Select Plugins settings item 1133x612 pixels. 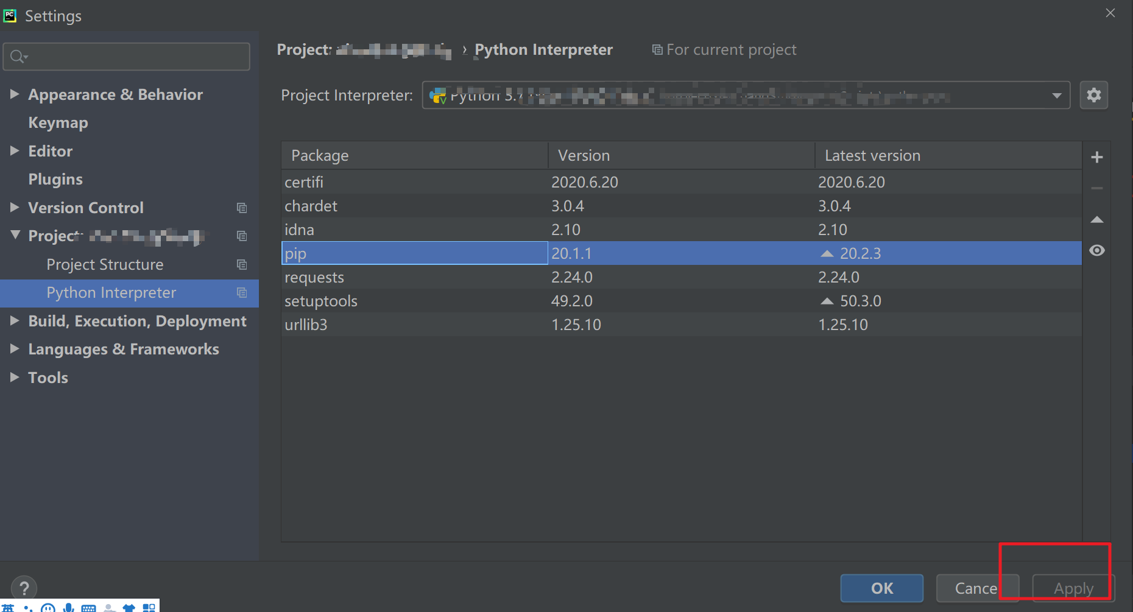(x=55, y=179)
